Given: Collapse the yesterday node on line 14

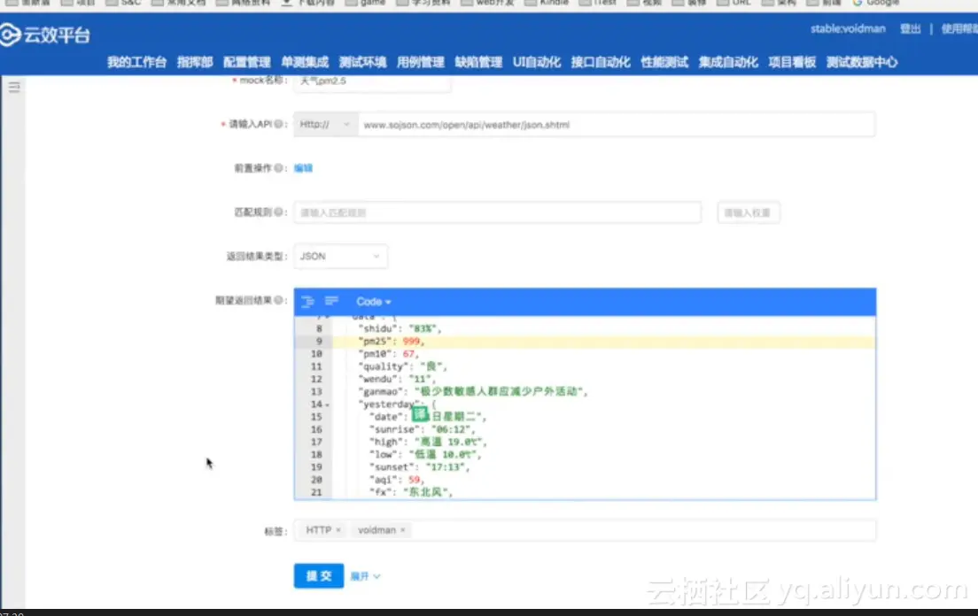Looking at the screenshot, I should click(x=328, y=404).
